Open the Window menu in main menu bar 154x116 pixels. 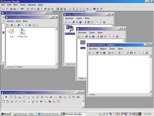32,5
